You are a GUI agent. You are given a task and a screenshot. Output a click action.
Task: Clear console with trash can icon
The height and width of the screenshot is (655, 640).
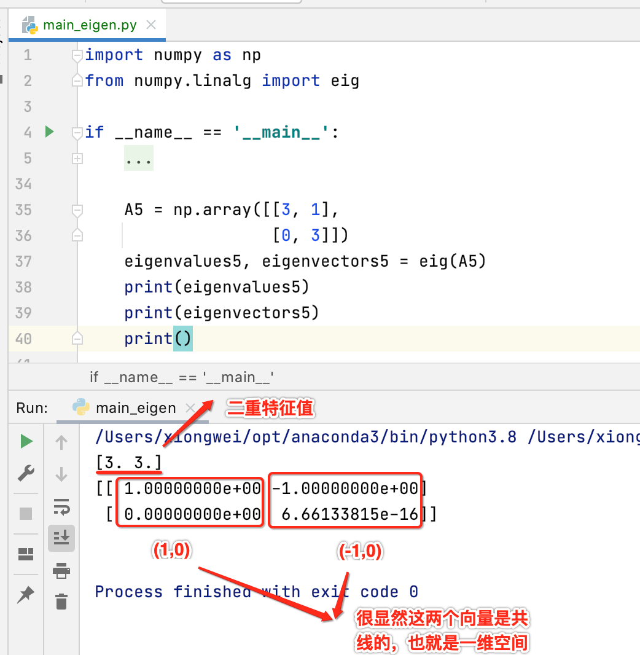tap(61, 602)
